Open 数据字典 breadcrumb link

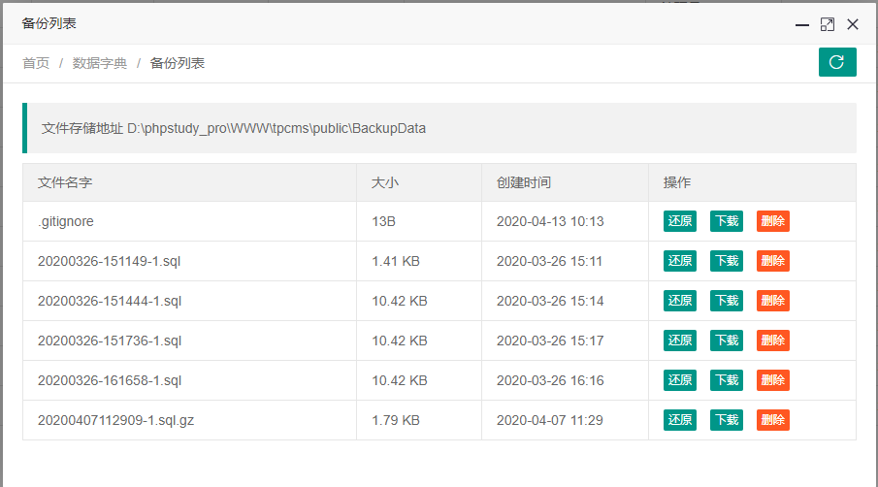tap(100, 63)
